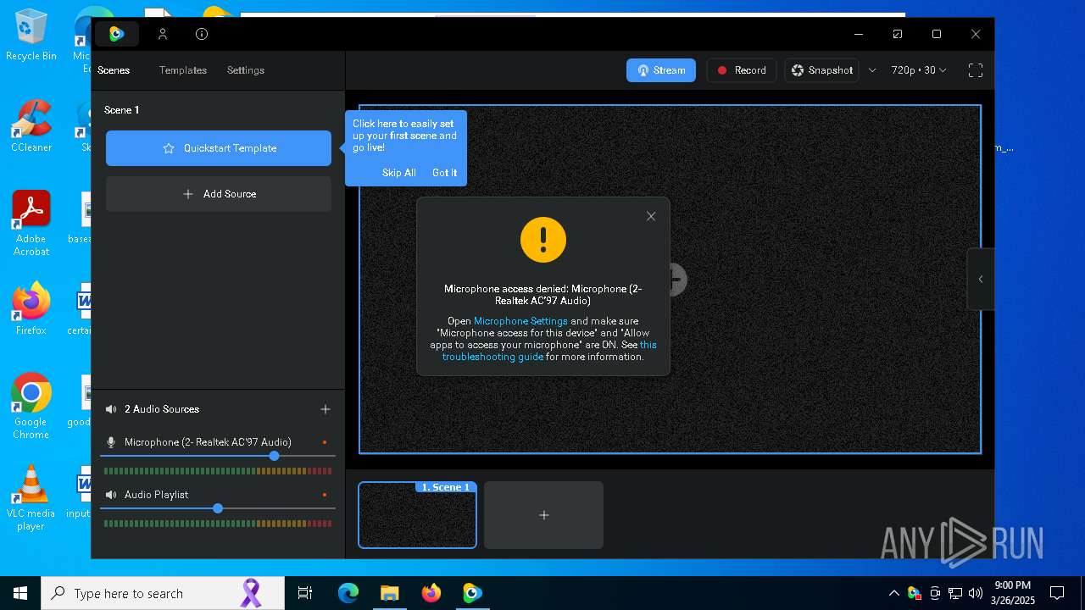The width and height of the screenshot is (1085, 610).
Task: Open Google Chrome desktop icon
Action: [x=31, y=407]
